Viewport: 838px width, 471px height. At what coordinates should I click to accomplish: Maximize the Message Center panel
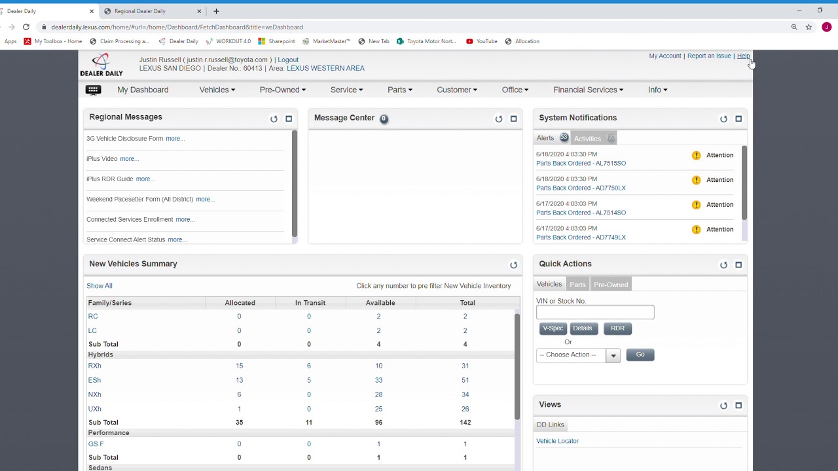click(513, 119)
